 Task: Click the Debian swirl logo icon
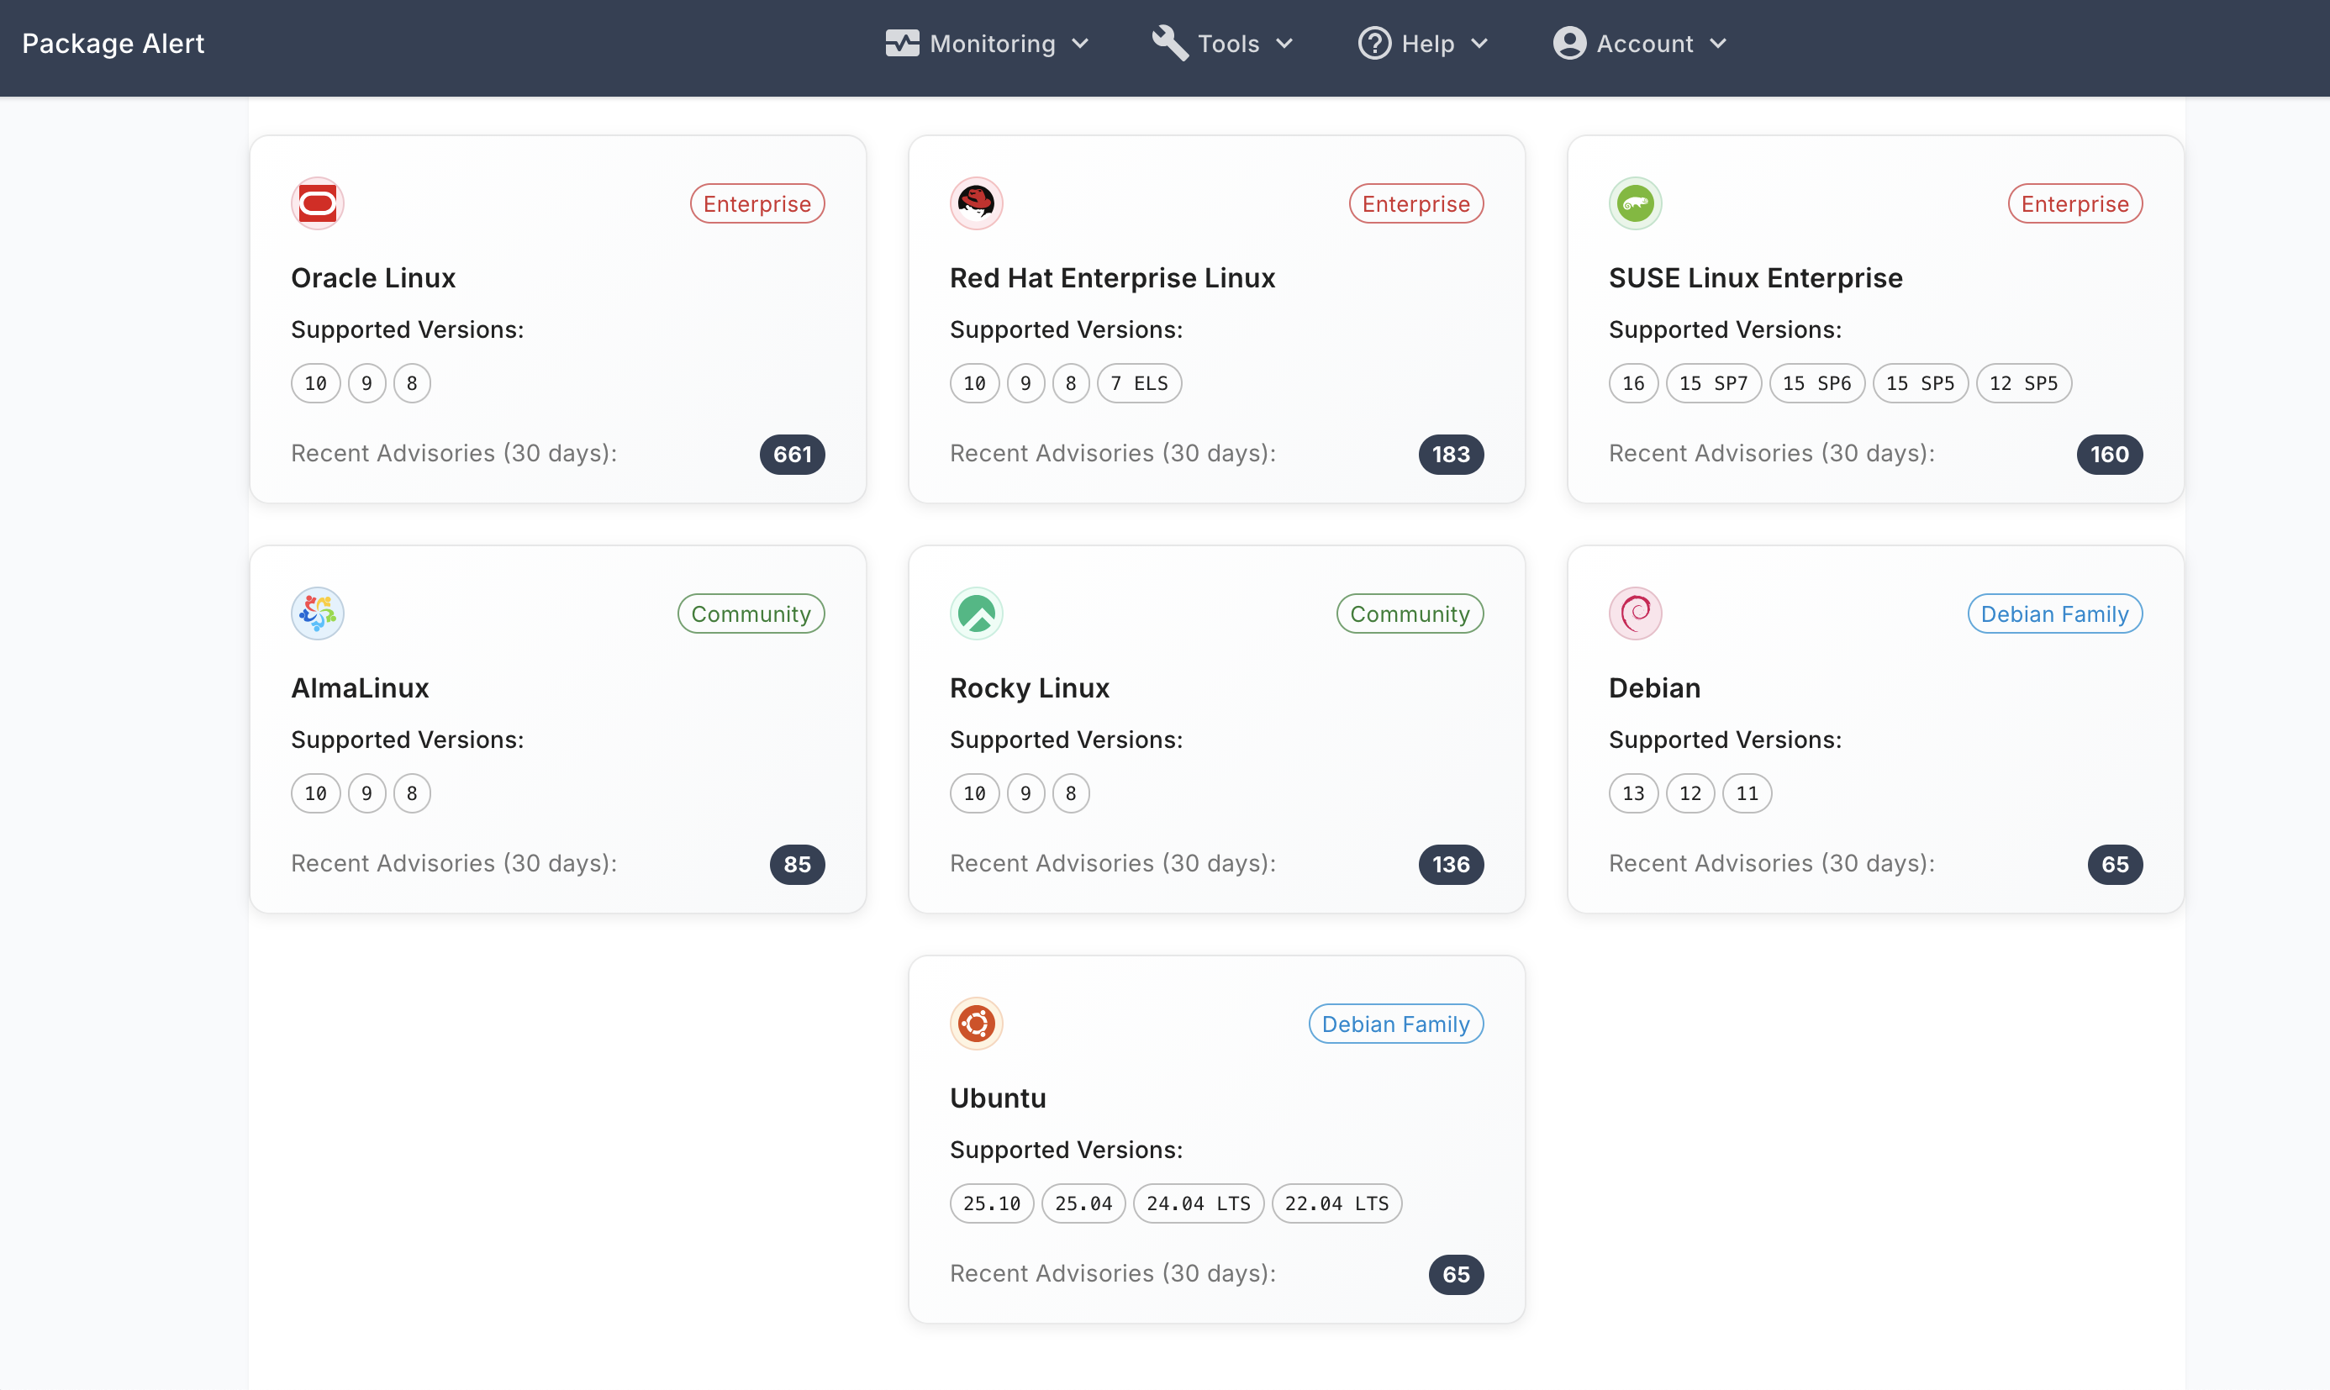point(1635,613)
